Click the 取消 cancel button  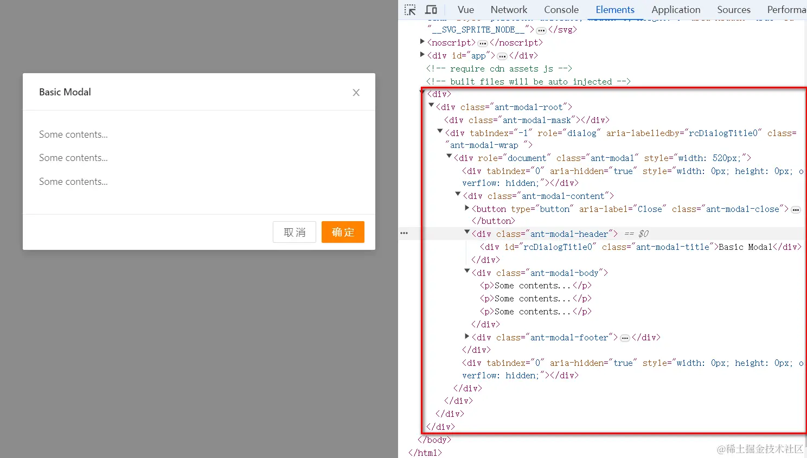[x=294, y=232]
